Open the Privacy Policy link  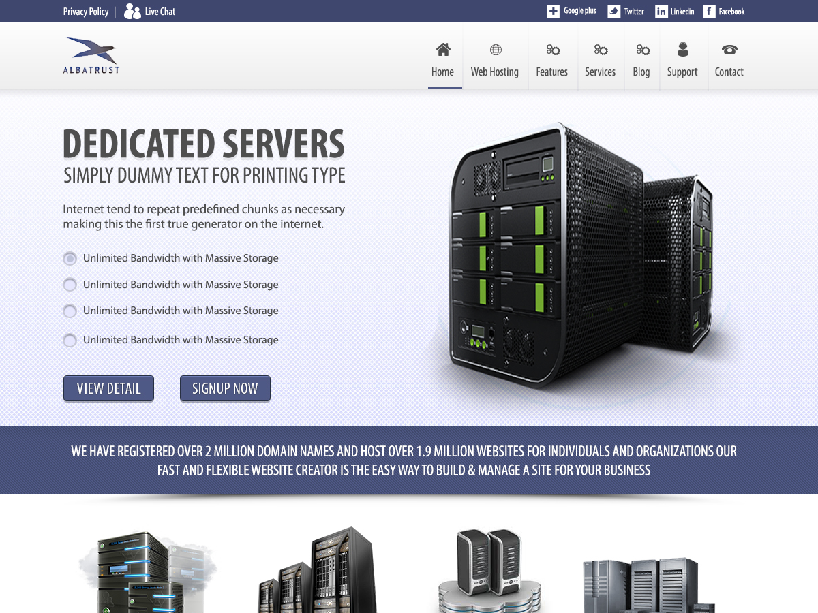86,12
